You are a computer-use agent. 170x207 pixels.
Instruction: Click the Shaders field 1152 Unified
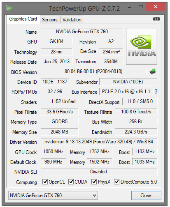pos(63,101)
